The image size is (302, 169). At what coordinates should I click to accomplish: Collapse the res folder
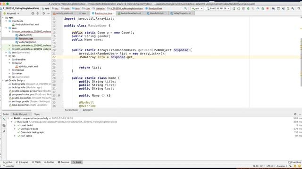6,56
